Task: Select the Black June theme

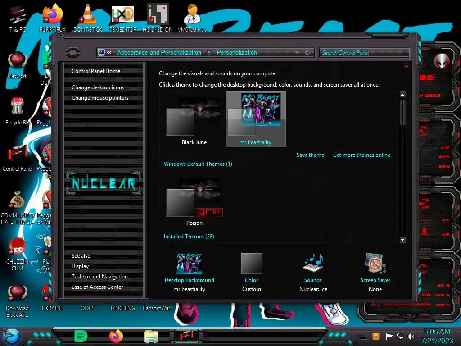Action: [194, 120]
